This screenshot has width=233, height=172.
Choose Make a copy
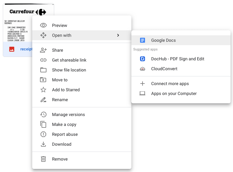pyautogui.click(x=64, y=124)
